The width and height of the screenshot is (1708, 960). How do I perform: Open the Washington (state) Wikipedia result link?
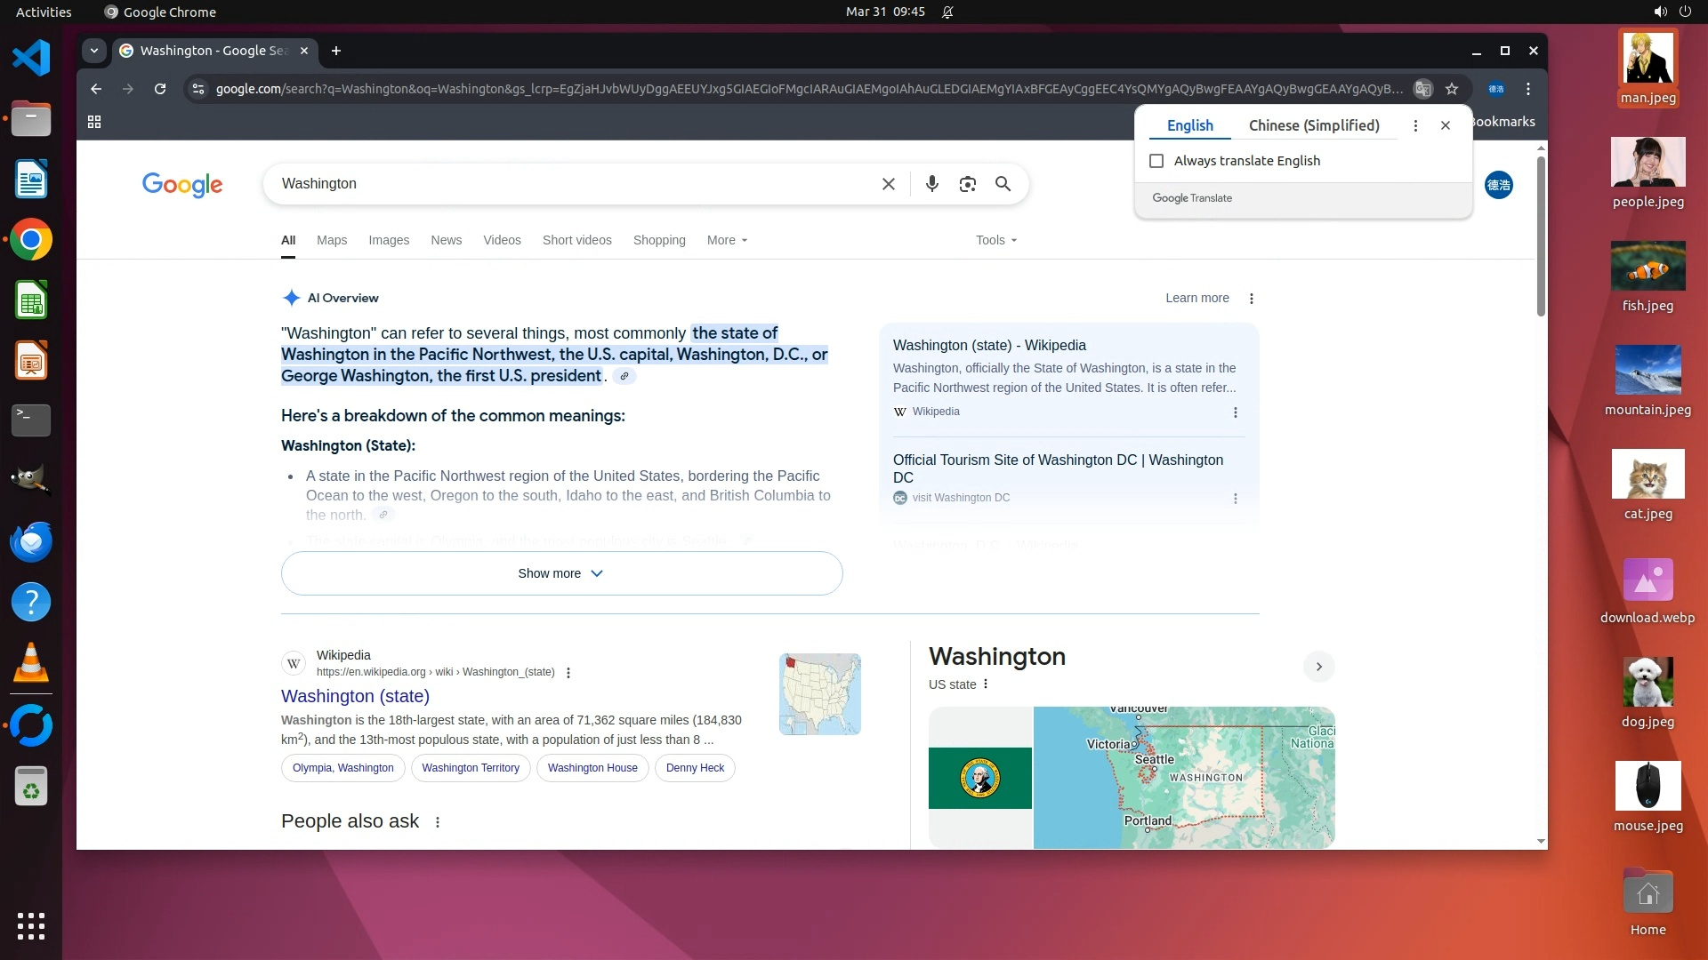(355, 696)
